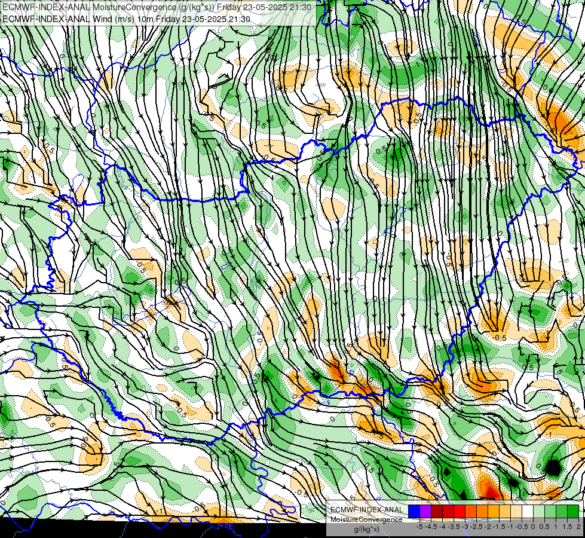
Task: Click the darkest green legend swatch
Action: click(573, 512)
